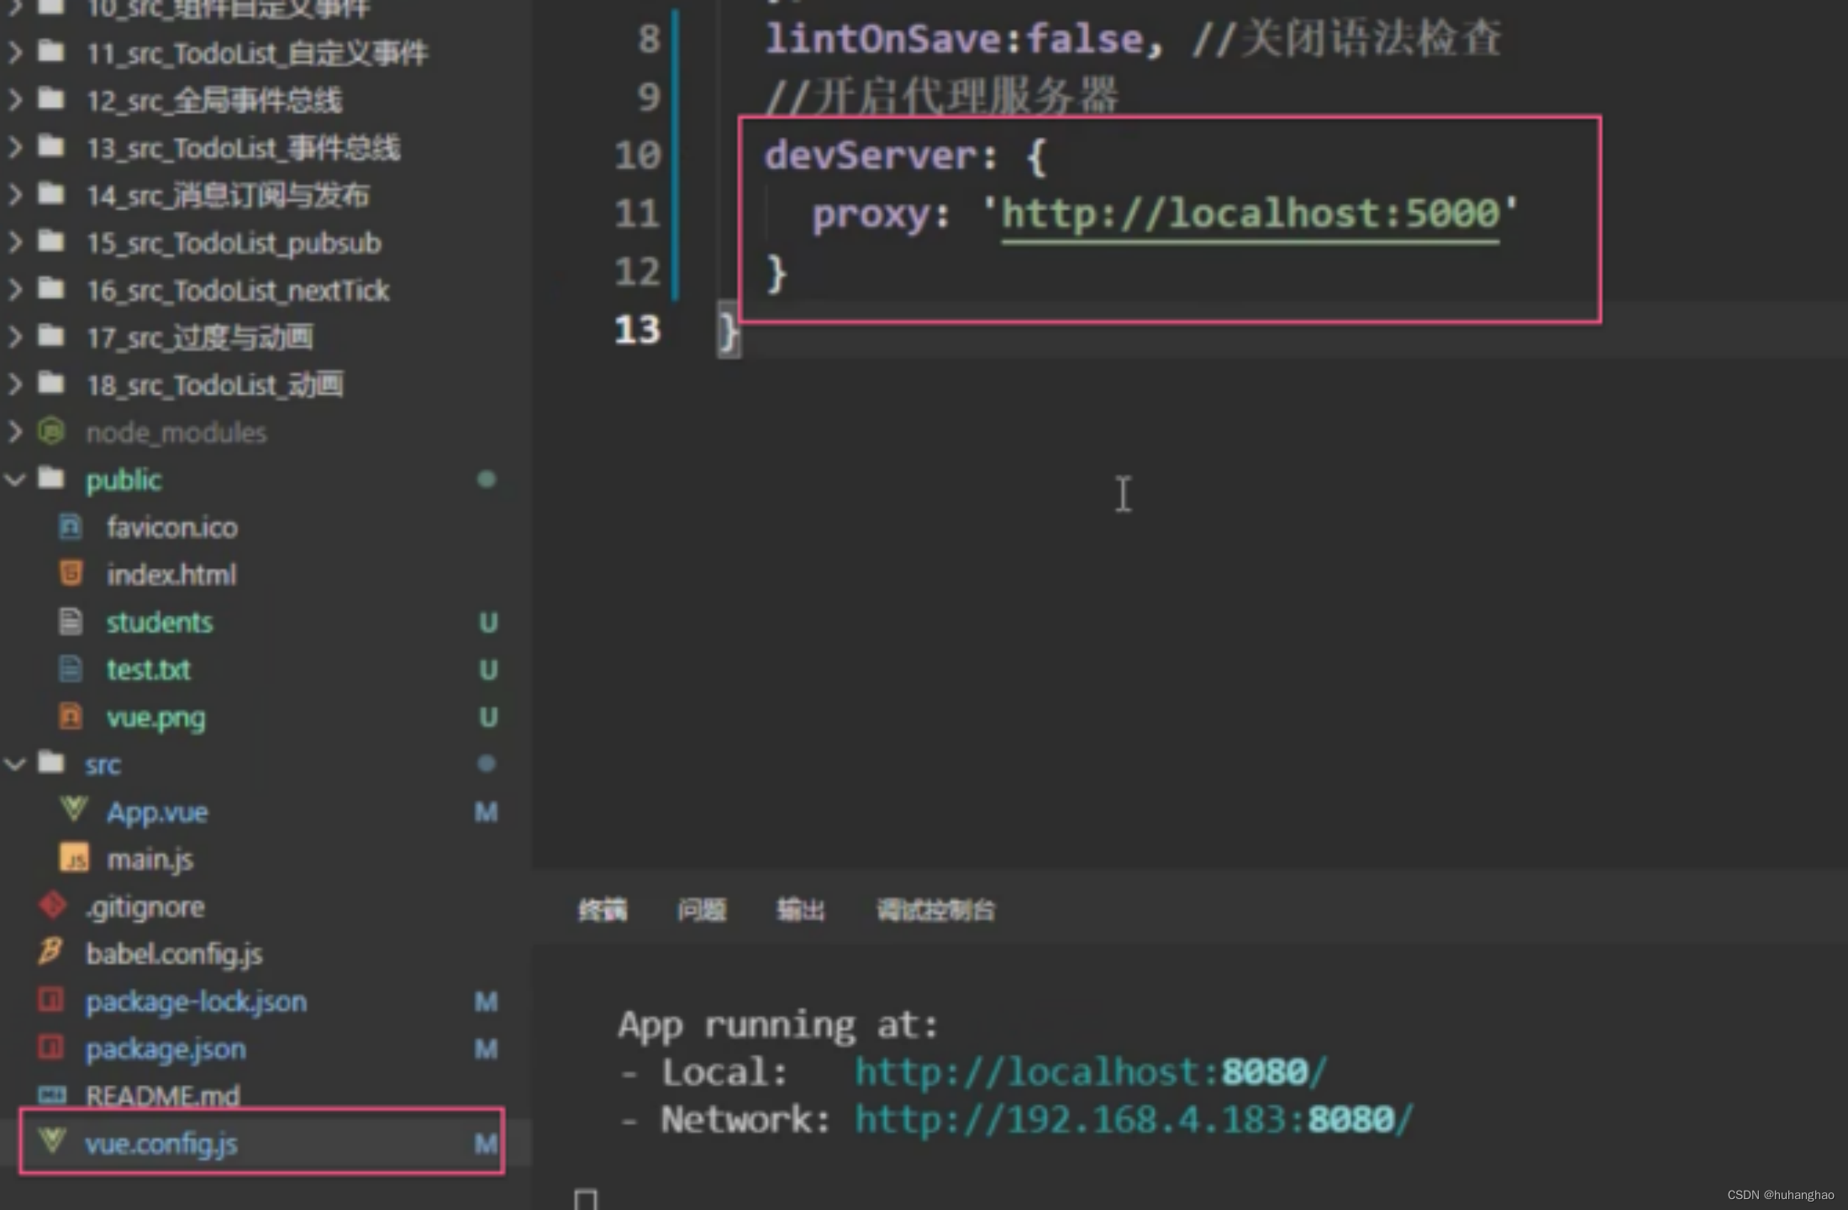The width and height of the screenshot is (1848, 1210).
Task: Switch to the 问题 panel tab
Action: click(x=702, y=910)
